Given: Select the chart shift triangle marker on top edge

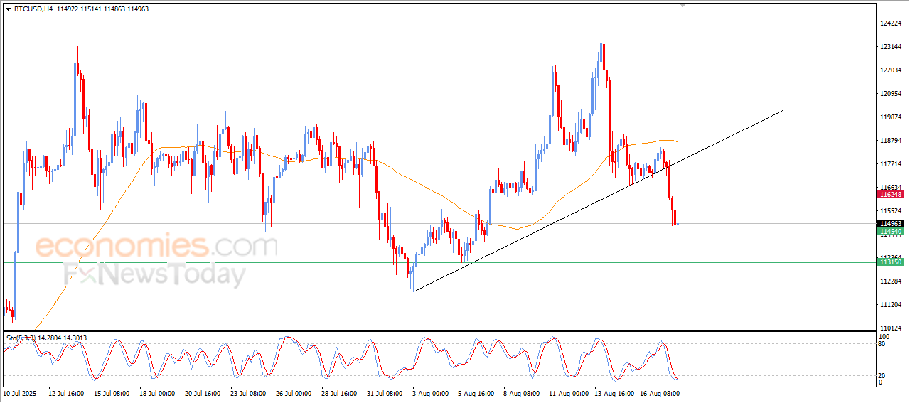Looking at the screenshot, I should click(x=683, y=6).
